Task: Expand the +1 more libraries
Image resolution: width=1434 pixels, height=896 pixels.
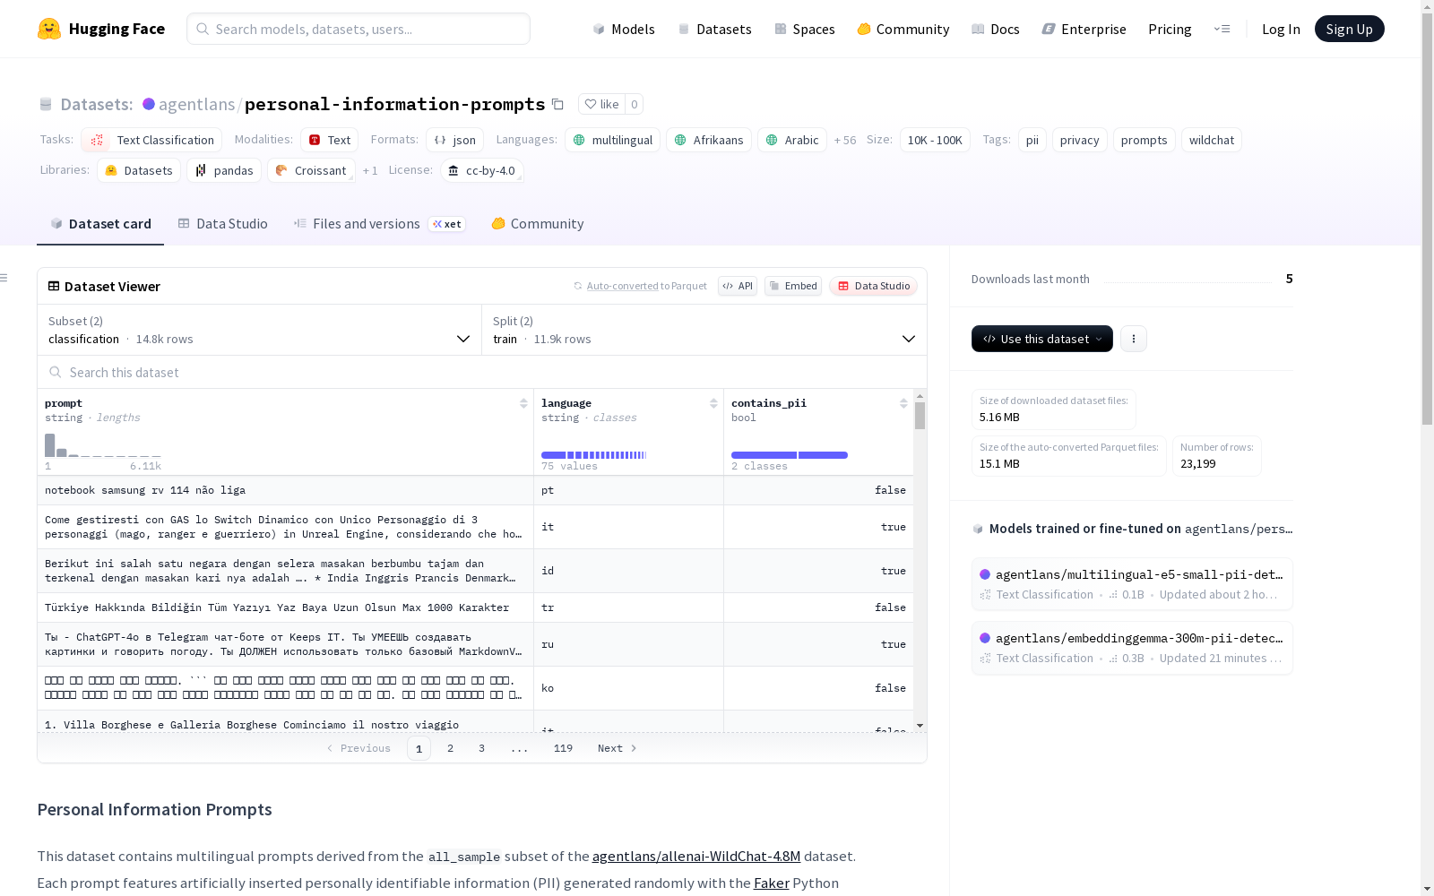Action: click(370, 170)
